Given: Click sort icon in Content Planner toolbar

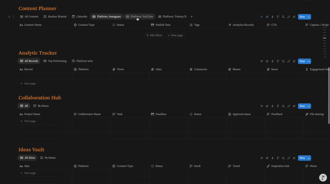Looking at the screenshot, I should pos(267,17).
